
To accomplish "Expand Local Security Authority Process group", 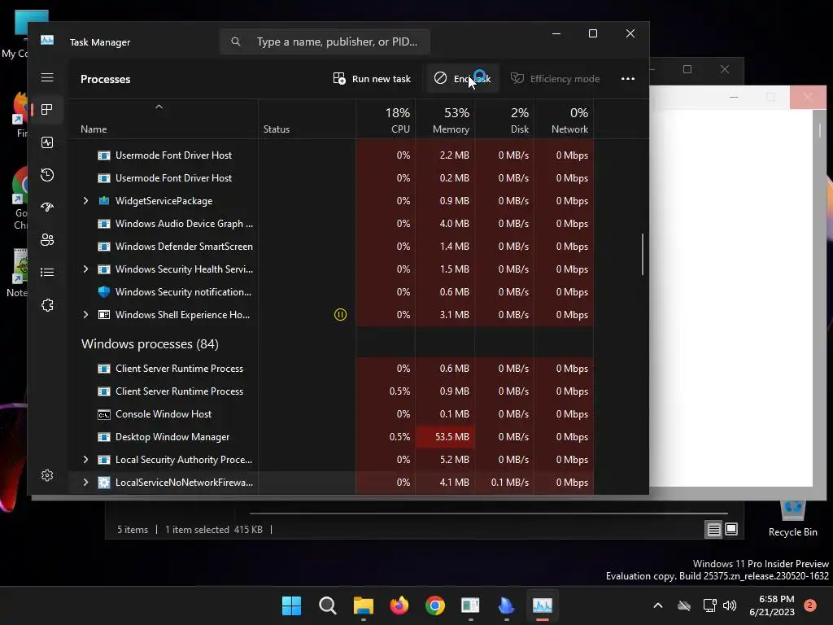I will coord(85,460).
